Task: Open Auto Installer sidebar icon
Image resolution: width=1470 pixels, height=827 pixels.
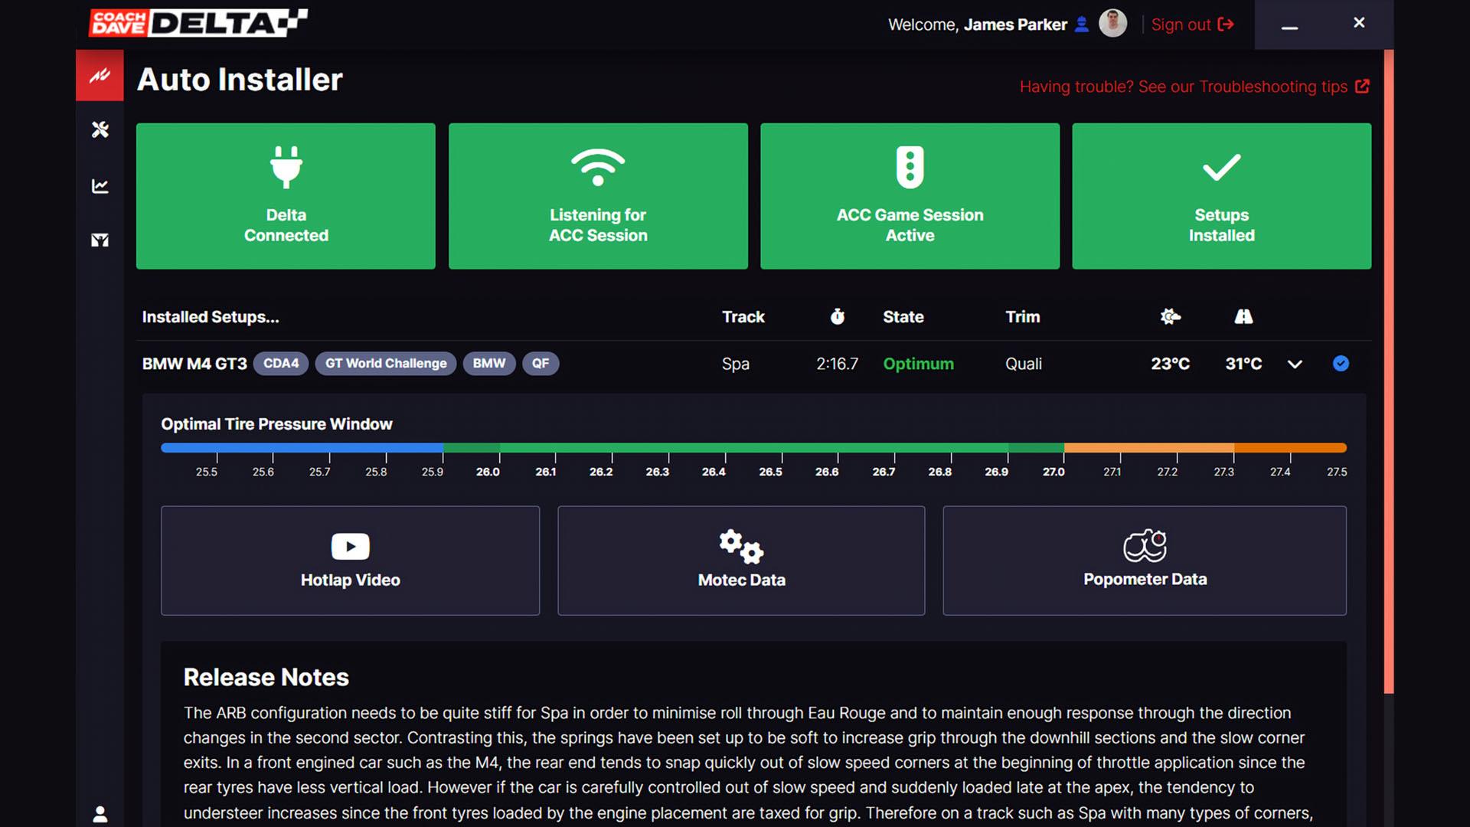Action: pyautogui.click(x=100, y=75)
